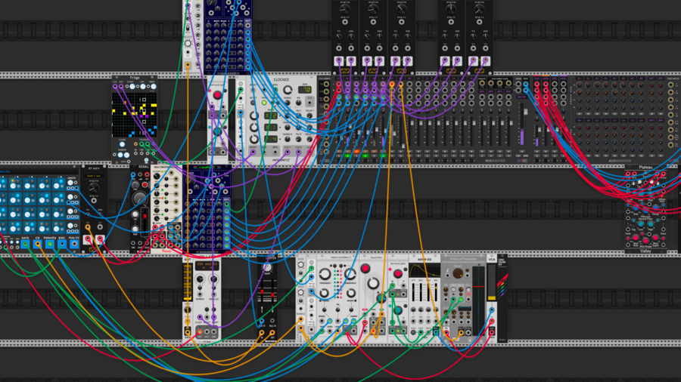The width and height of the screenshot is (681, 382).
Task: Click the REL slider on ADSR EG
Action: pyautogui.click(x=436, y=293)
